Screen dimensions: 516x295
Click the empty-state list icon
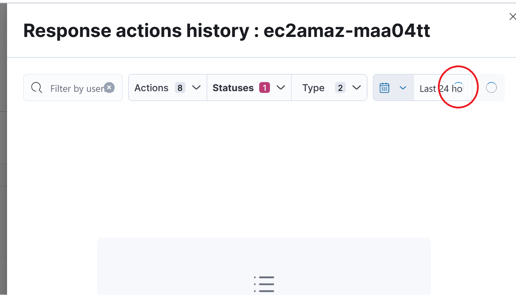(x=264, y=284)
